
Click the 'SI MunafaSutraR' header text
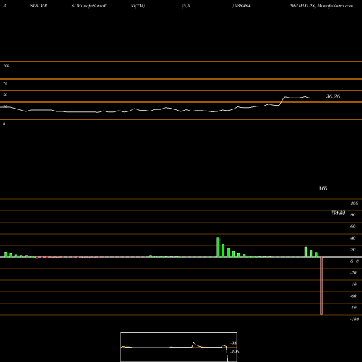pyautogui.click(x=89, y=6)
